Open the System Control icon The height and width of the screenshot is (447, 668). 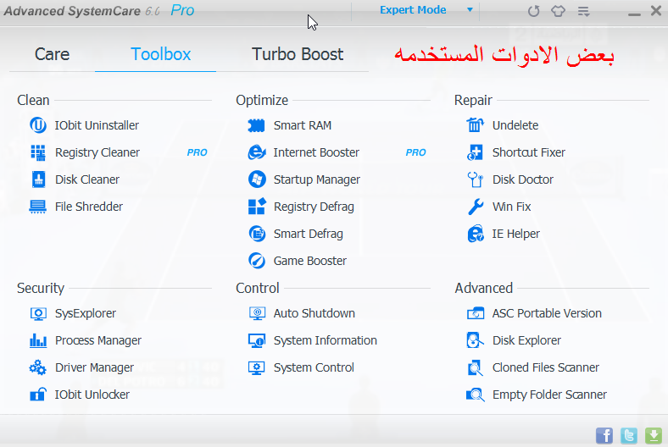[257, 368]
